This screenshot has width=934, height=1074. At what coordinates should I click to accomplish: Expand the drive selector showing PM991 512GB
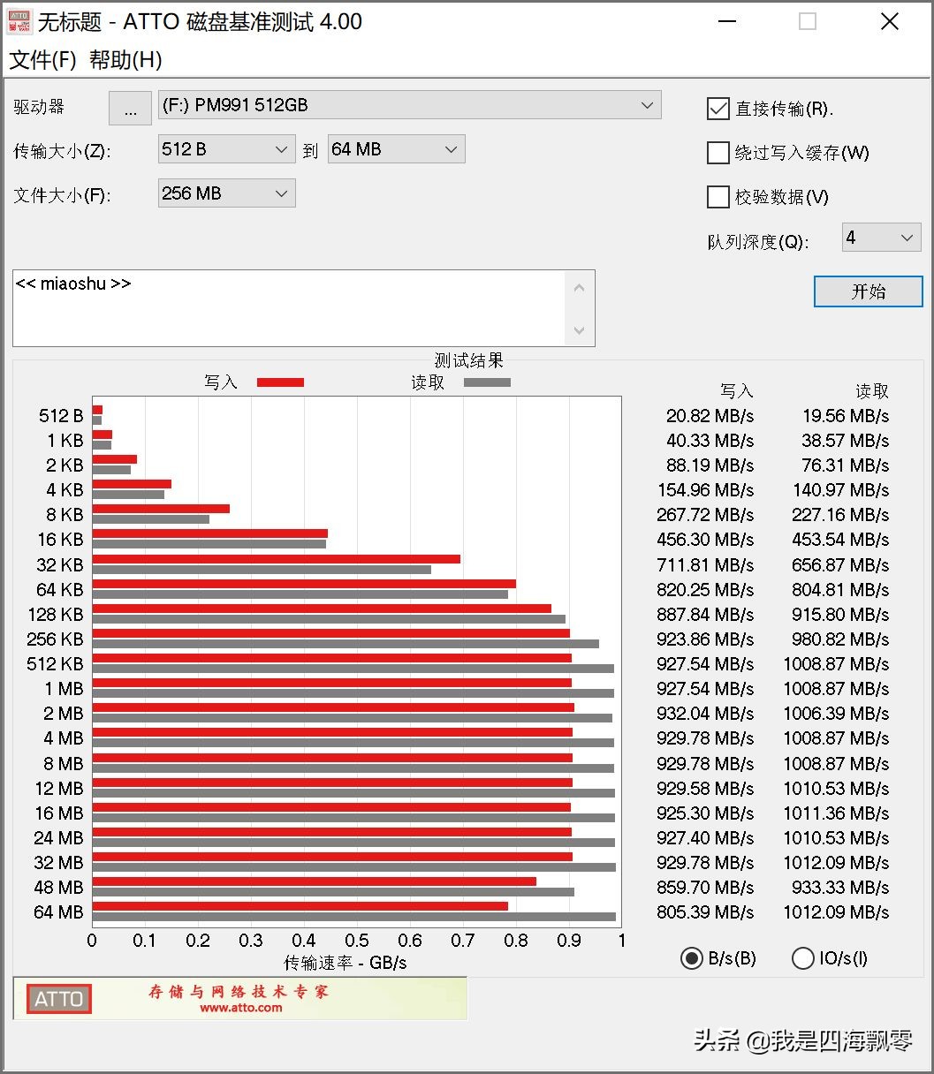[x=410, y=105]
